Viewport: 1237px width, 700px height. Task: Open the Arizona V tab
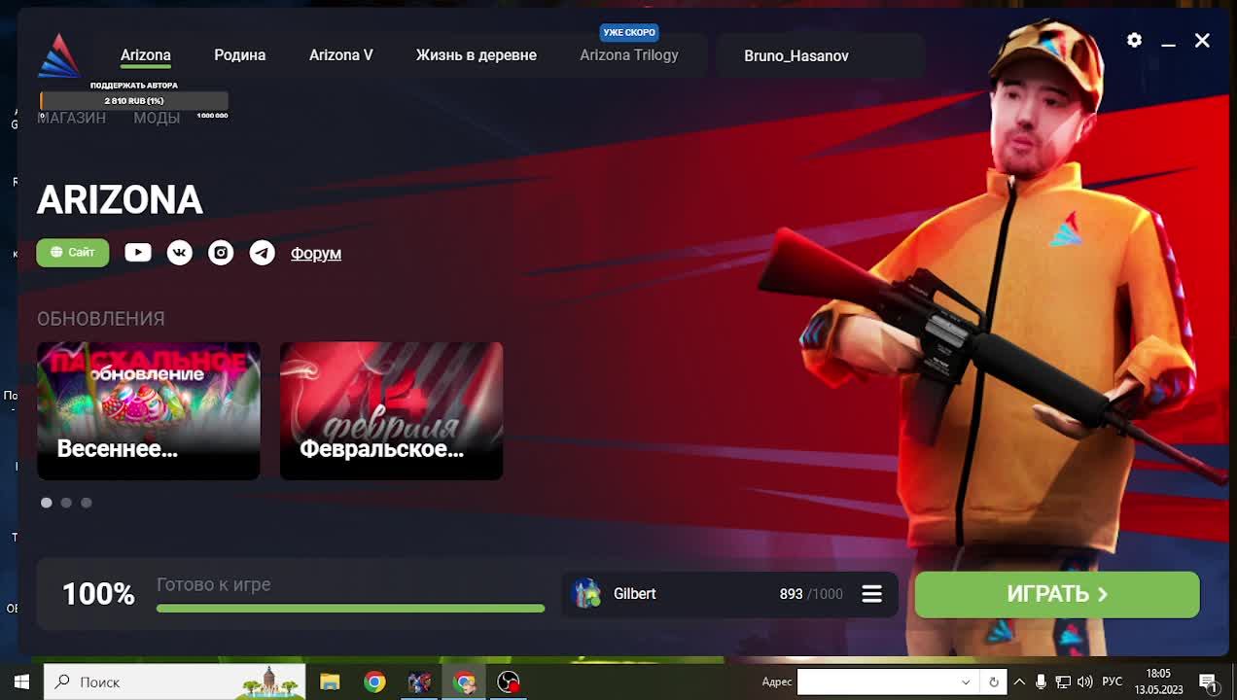coord(341,55)
